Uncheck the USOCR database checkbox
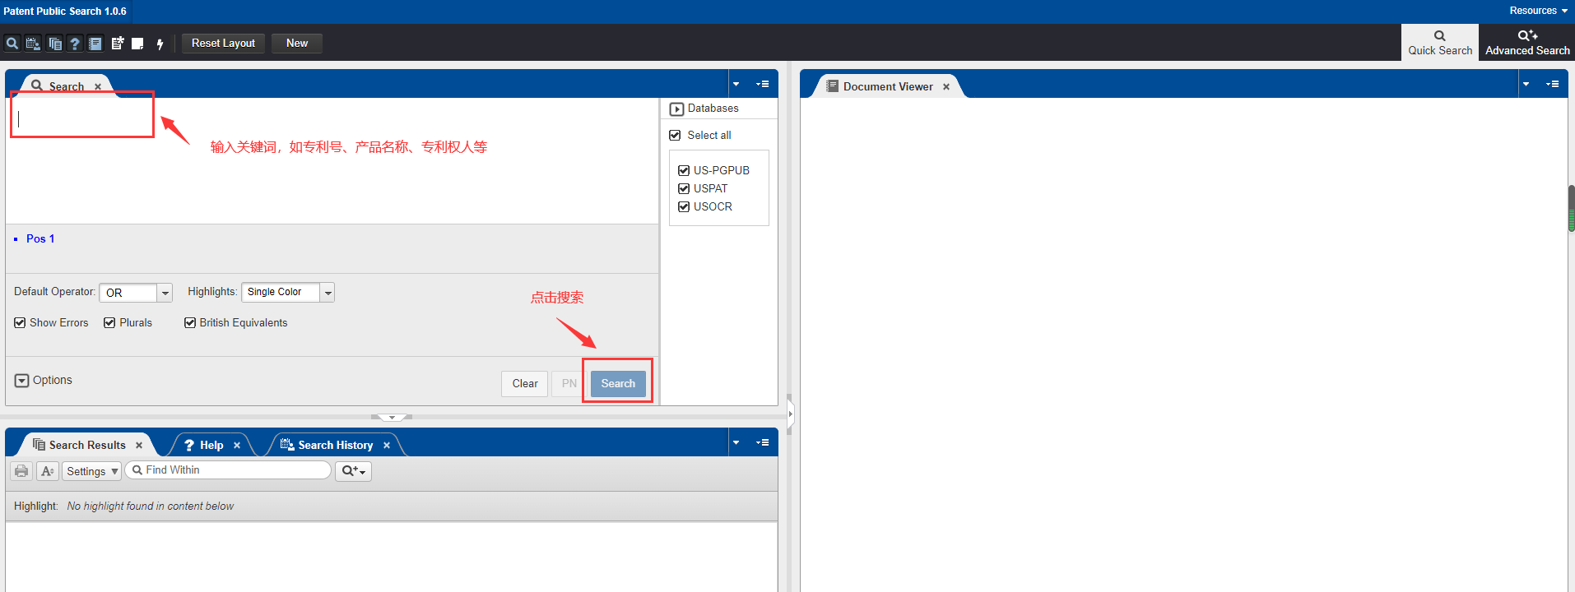Image resolution: width=1575 pixels, height=592 pixels. (684, 207)
